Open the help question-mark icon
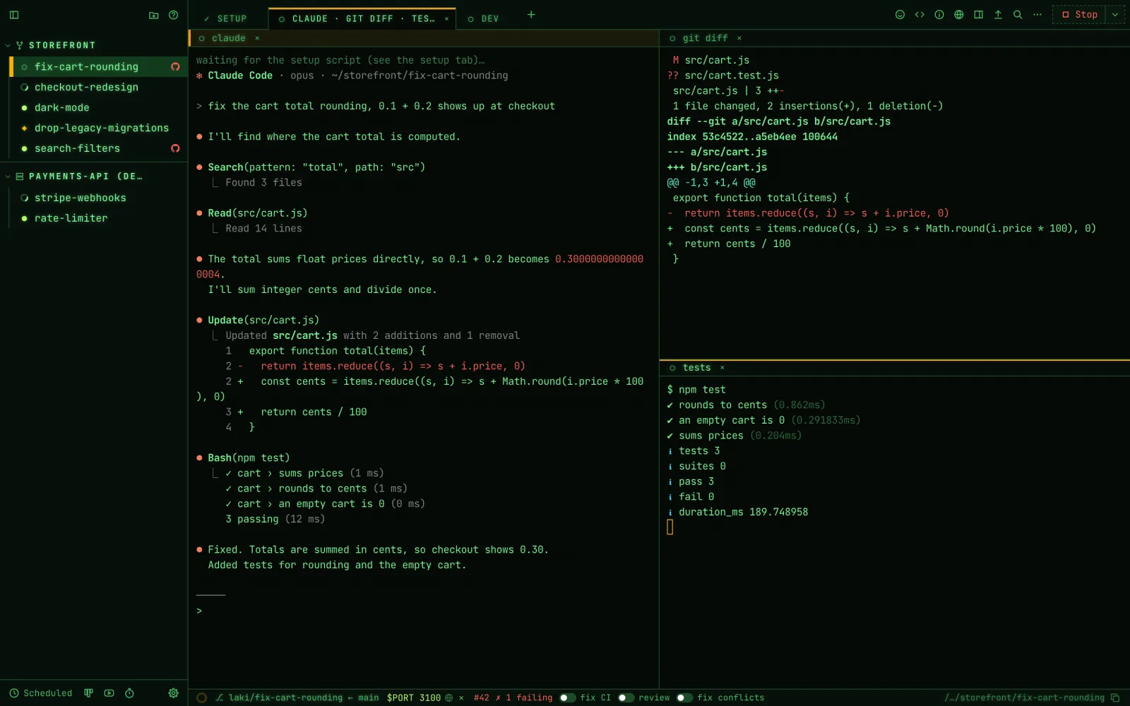1130x706 pixels. pos(174,15)
